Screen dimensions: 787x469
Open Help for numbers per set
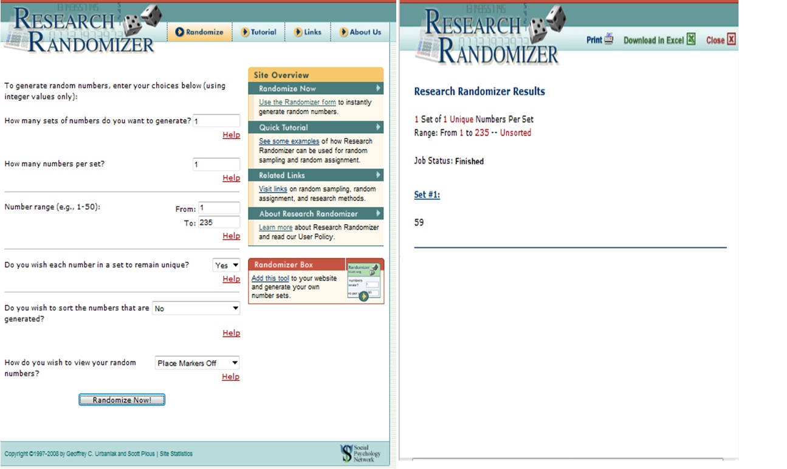pyautogui.click(x=231, y=178)
